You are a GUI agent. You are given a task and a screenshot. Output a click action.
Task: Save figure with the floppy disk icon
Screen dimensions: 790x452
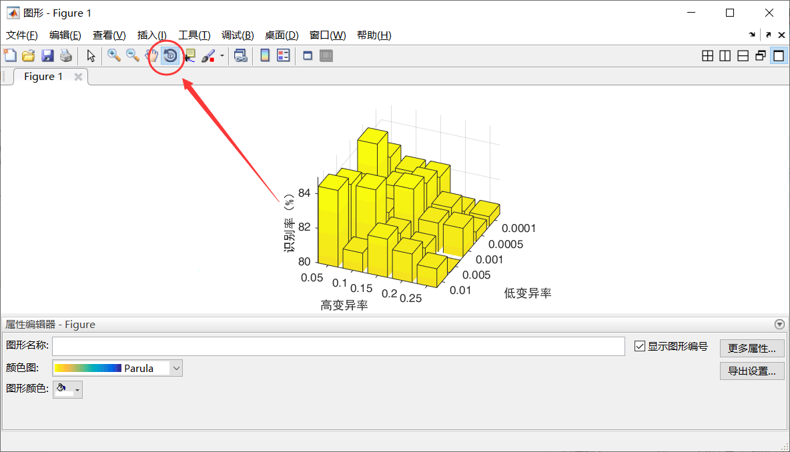tap(47, 55)
